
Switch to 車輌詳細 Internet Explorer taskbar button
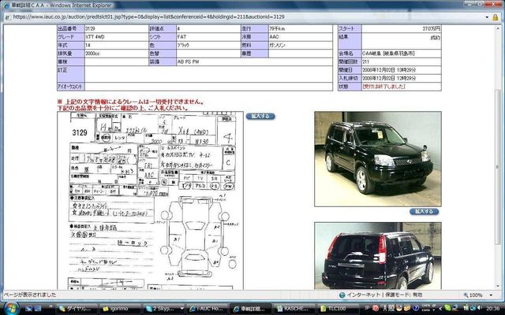click(251, 309)
